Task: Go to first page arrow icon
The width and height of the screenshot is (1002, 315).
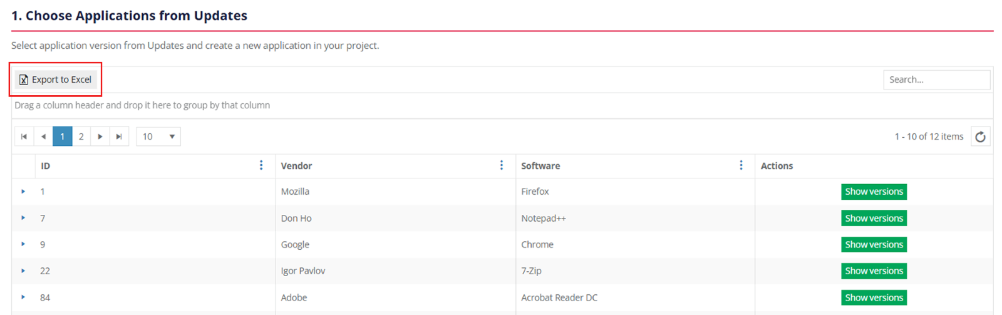Action: pyautogui.click(x=24, y=137)
